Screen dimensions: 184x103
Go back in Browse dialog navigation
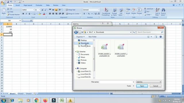[76, 32]
